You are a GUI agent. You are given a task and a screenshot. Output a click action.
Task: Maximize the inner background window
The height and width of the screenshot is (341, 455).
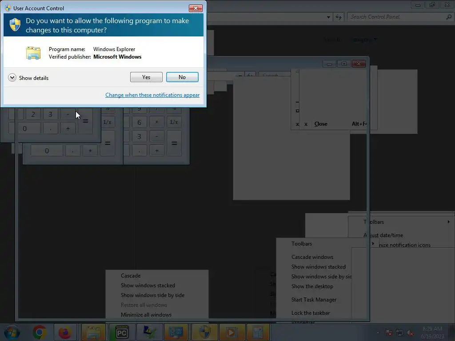click(x=344, y=64)
